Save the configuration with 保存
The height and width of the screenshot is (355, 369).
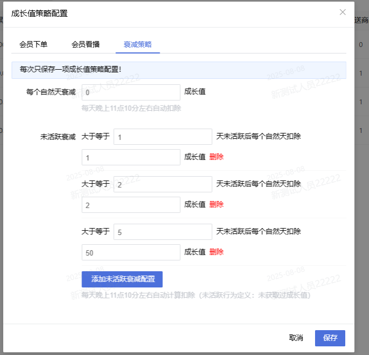click(330, 338)
